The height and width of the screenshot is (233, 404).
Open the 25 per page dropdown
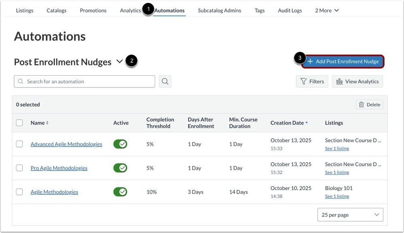(350, 214)
